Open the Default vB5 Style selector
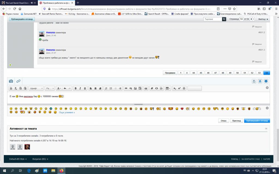The image size is (279, 174). 18,159
